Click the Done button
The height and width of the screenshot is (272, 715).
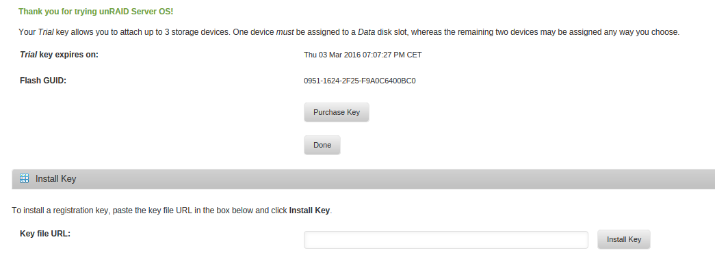[x=322, y=145]
